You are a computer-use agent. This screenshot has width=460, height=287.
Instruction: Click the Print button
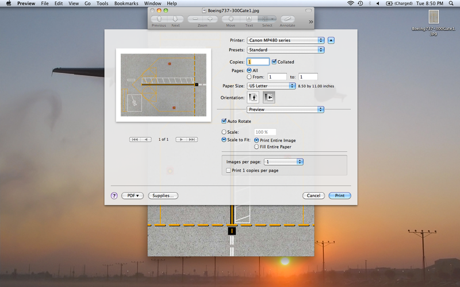[340, 196]
